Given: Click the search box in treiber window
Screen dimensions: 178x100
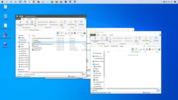Looking at the screenshot, I should 153,46.
